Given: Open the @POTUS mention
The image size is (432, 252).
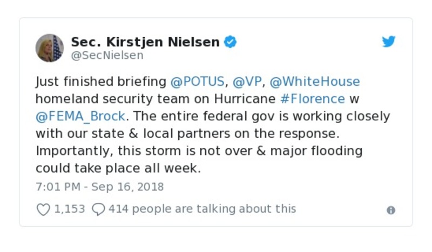Looking at the screenshot, I should [197, 82].
